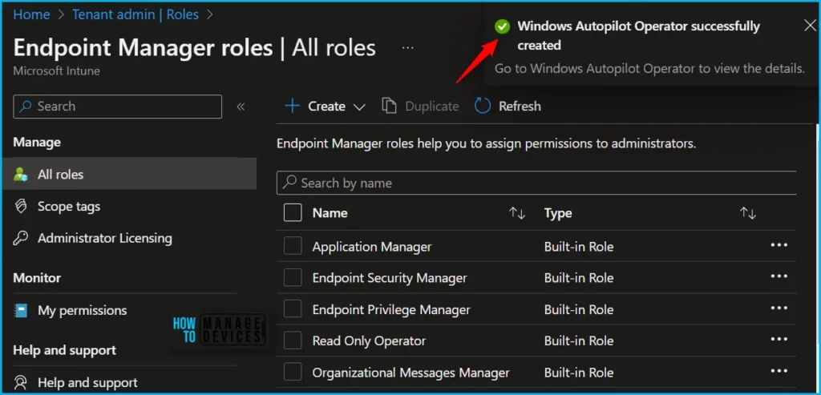Click the Scope tags tag icon
This screenshot has width=821, height=395.
[x=20, y=206]
